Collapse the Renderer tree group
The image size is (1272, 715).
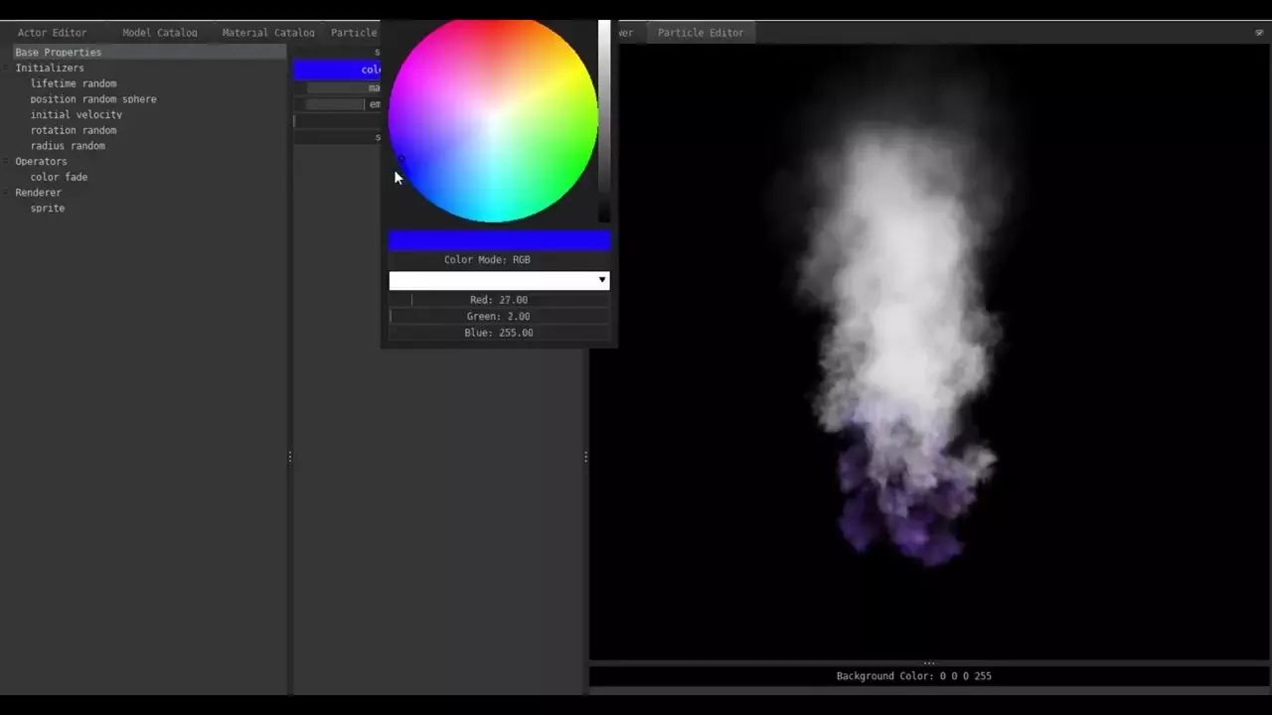[8, 193]
